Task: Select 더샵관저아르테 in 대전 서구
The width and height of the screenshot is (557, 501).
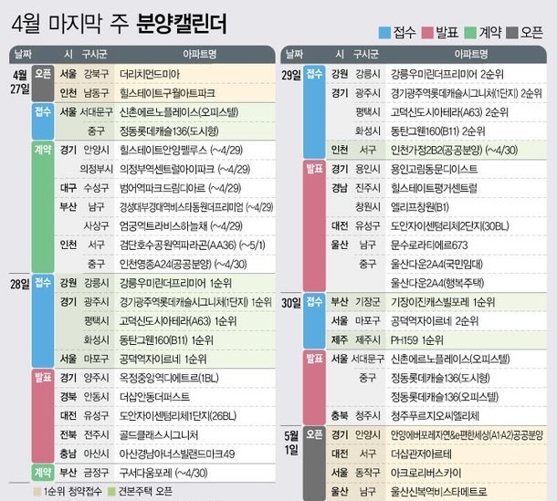Action: click(421, 454)
